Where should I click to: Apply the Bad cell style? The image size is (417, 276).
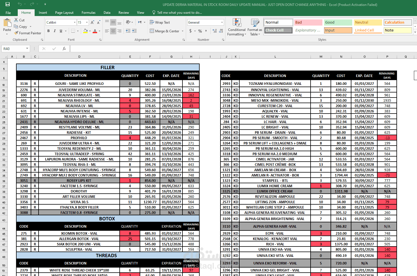[308, 22]
